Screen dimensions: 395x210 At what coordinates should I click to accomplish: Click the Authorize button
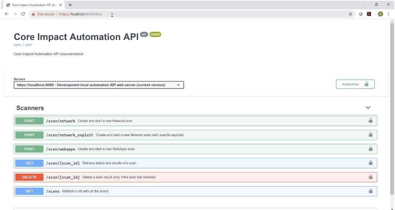[355, 84]
